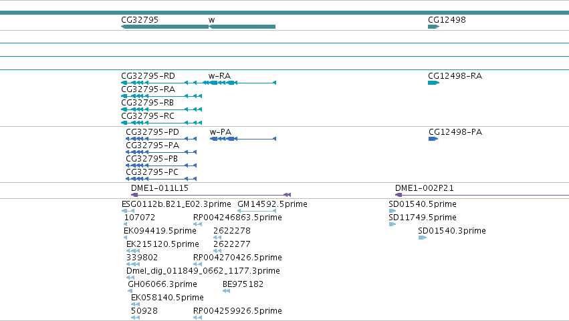Select Dmel_dig_011849_0662_1177.3prime label

point(203,272)
